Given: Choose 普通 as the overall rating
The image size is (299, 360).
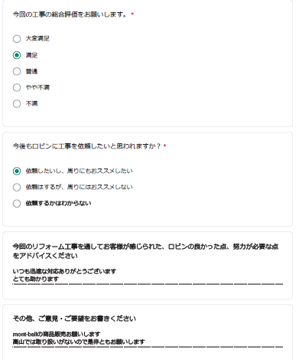Looking at the screenshot, I should (17, 71).
